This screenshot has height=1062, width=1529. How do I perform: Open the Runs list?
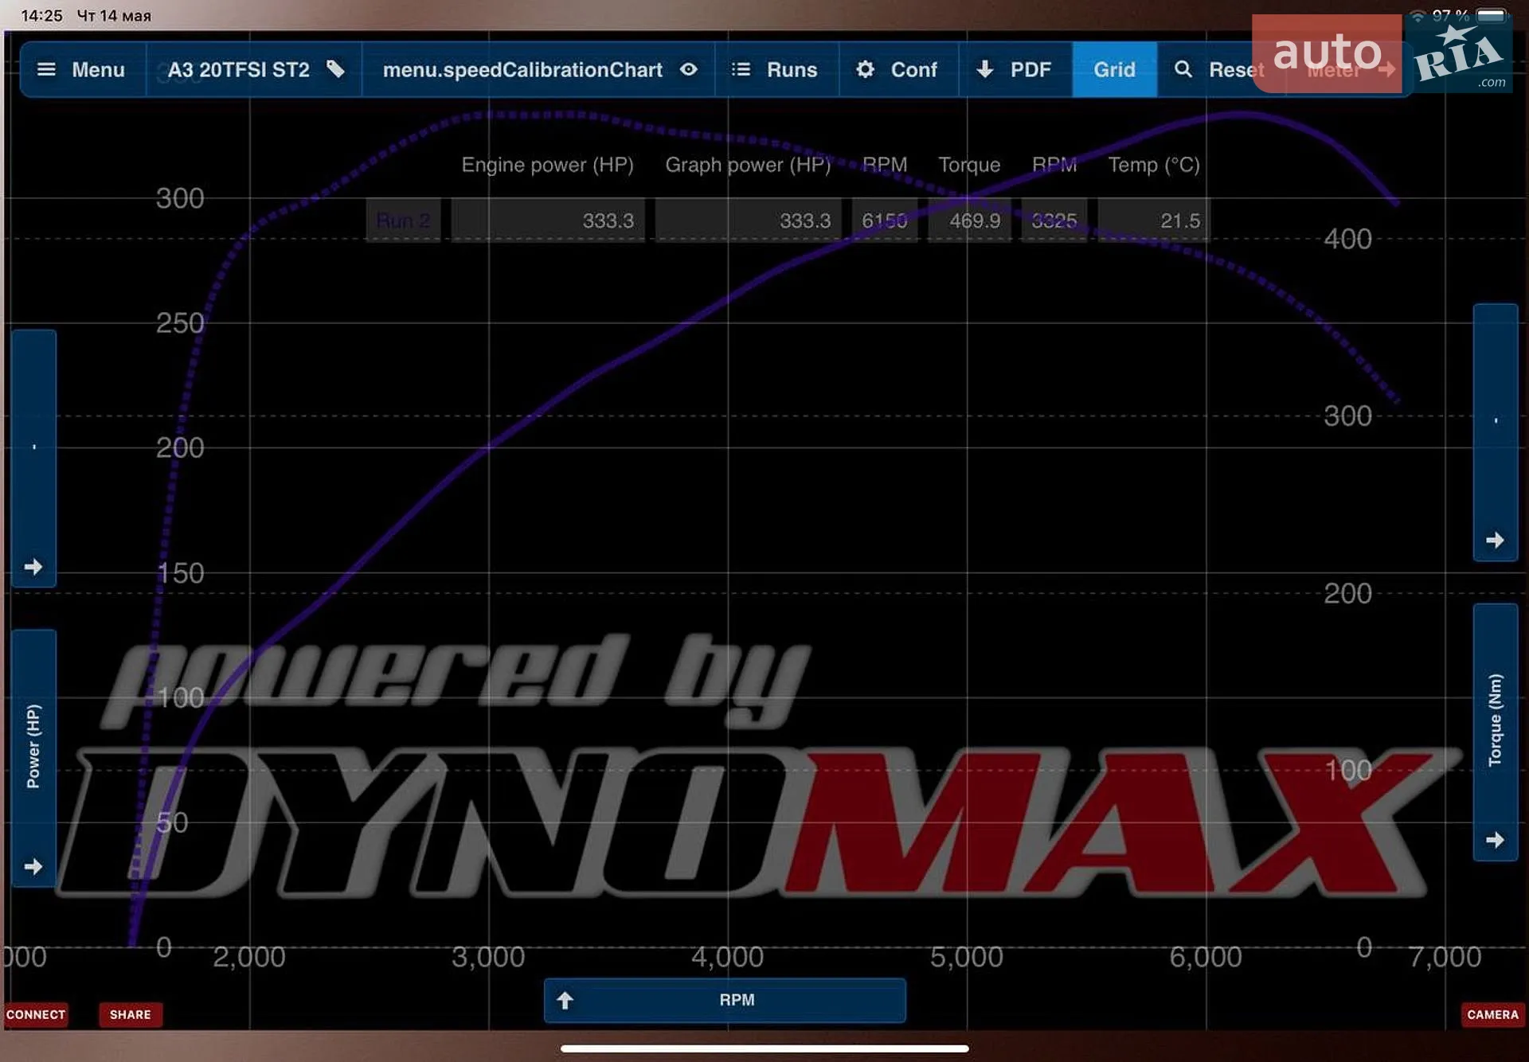tap(776, 70)
